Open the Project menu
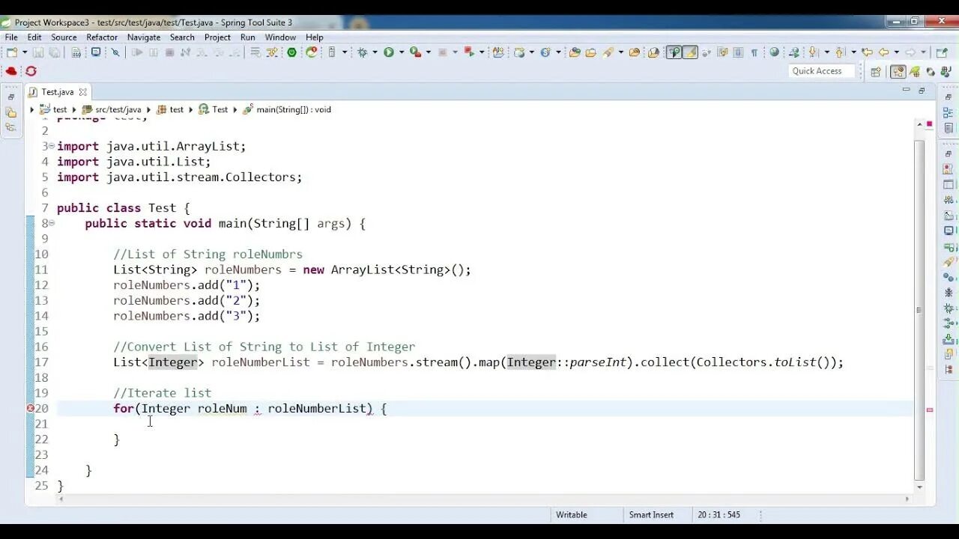Screen dimensions: 959x539 [x=217, y=37]
